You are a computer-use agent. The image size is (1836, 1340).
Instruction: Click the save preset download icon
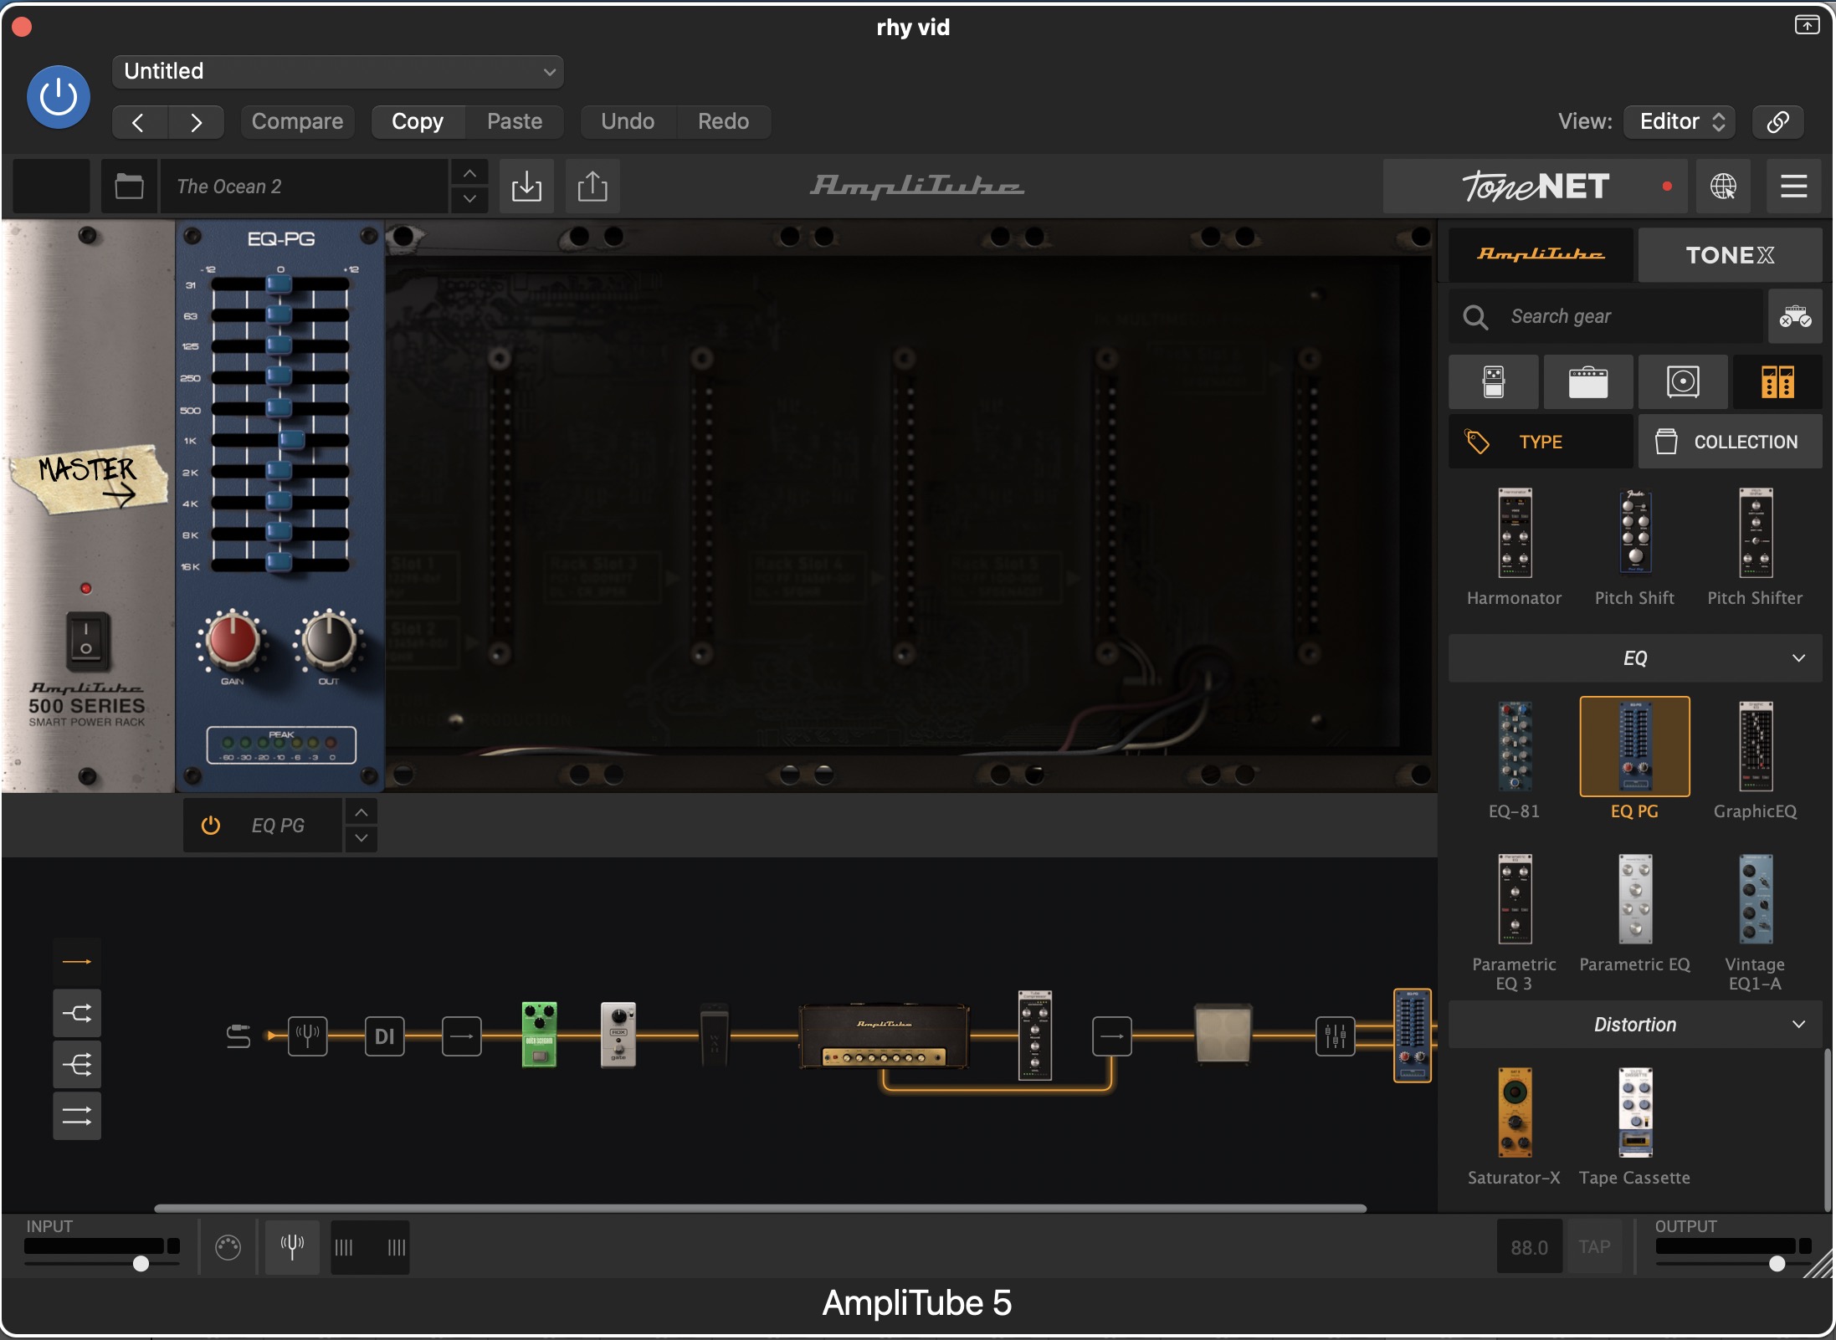526,186
